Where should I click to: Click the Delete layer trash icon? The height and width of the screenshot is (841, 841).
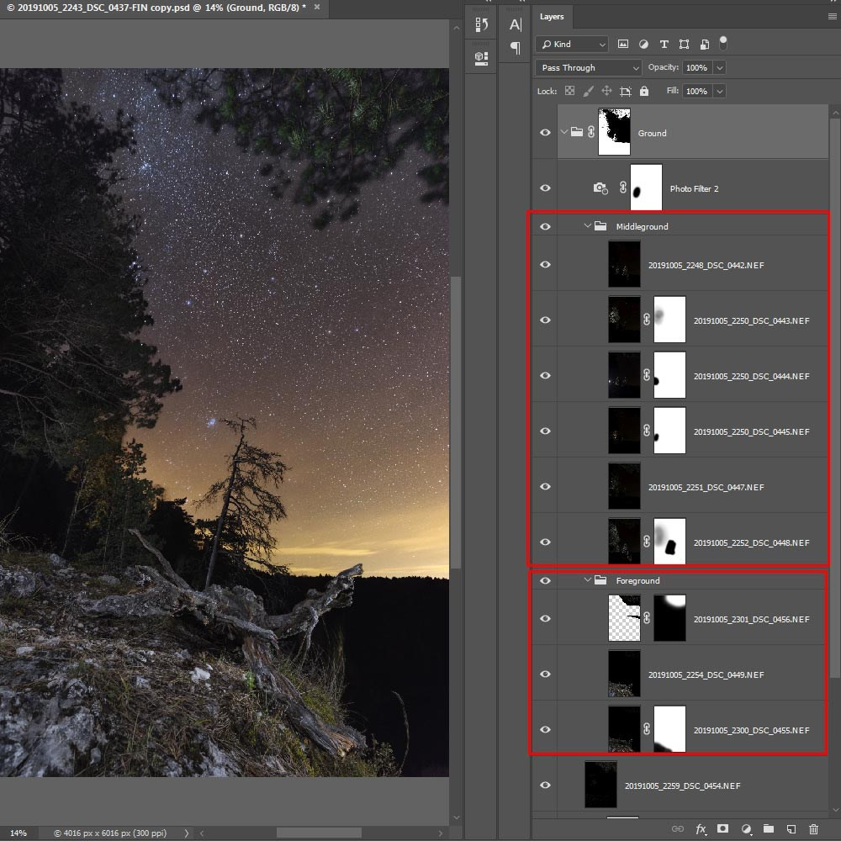click(x=813, y=829)
